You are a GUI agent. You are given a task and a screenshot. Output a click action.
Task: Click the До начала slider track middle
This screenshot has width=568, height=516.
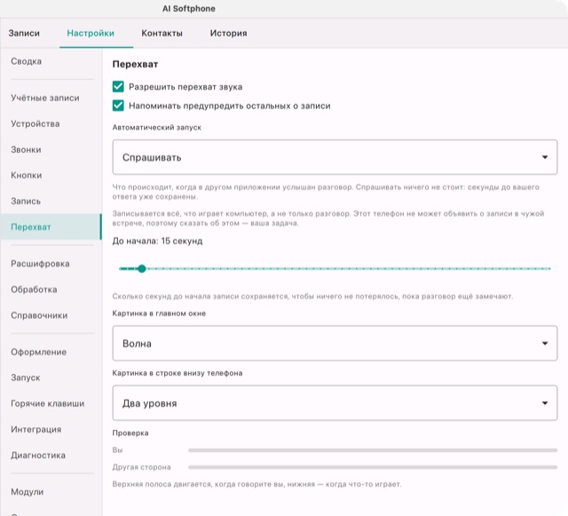pyautogui.click(x=335, y=269)
